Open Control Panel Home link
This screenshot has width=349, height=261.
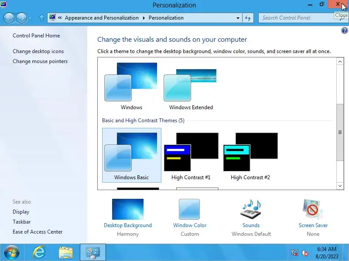(36, 36)
